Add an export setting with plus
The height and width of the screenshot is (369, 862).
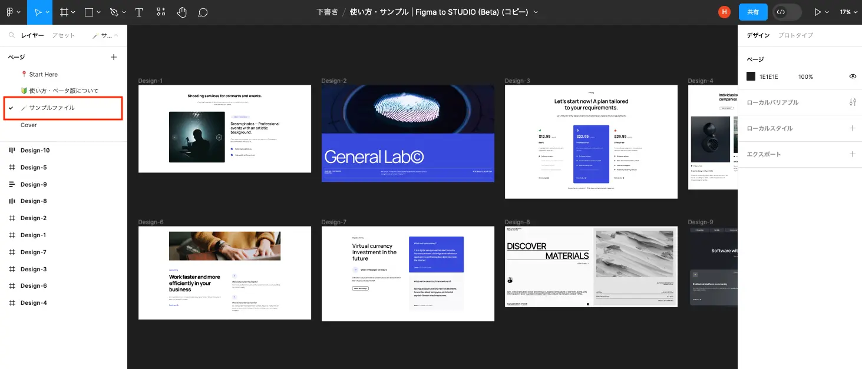click(852, 154)
